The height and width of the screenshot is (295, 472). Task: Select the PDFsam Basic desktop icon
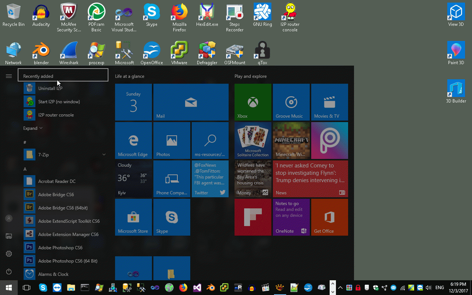pyautogui.click(x=96, y=18)
